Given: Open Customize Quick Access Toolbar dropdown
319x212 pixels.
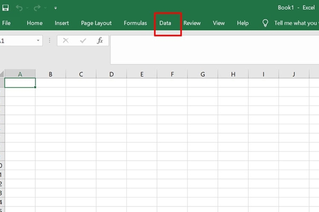Looking at the screenshot, I should [55, 8].
